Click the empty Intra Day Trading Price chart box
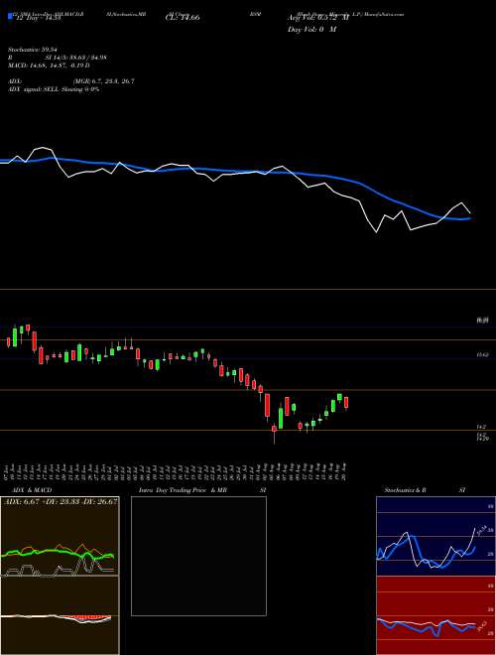This screenshot has height=655, width=496. pyautogui.click(x=198, y=556)
